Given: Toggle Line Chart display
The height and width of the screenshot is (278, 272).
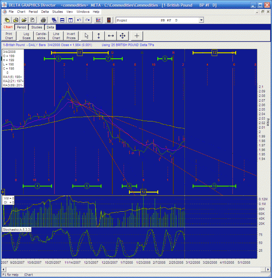Looking at the screenshot, I should point(56,36).
